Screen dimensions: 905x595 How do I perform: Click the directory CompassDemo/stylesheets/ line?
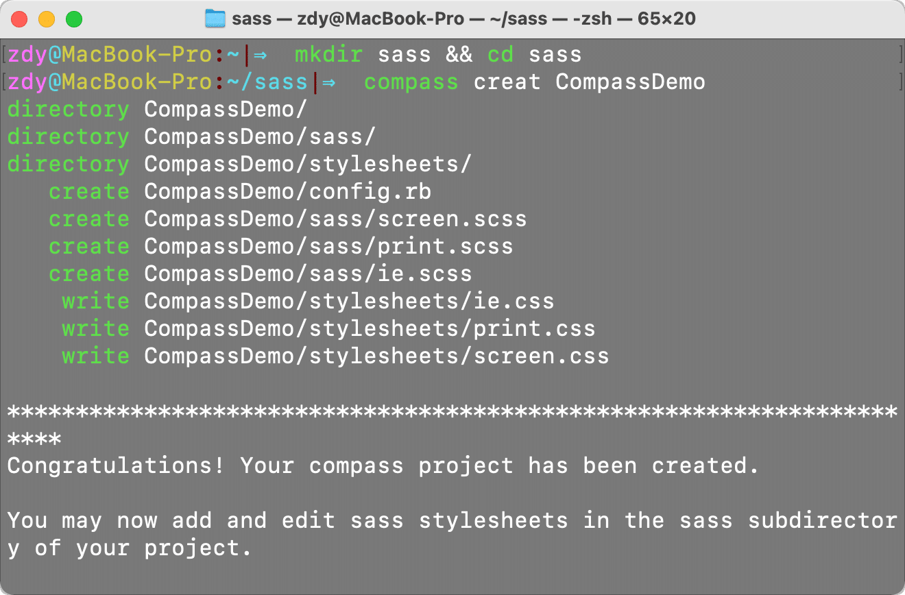pos(240,165)
